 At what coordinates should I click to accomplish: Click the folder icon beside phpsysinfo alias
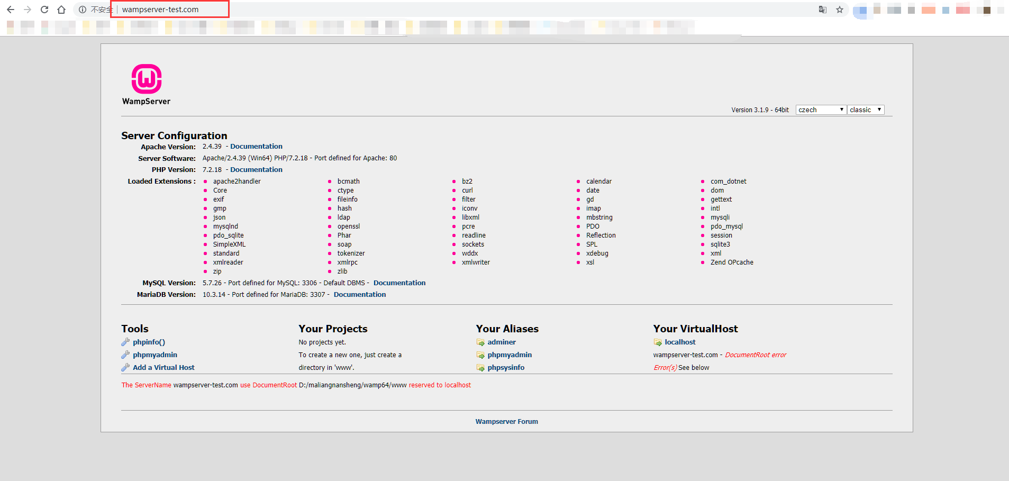click(x=480, y=368)
